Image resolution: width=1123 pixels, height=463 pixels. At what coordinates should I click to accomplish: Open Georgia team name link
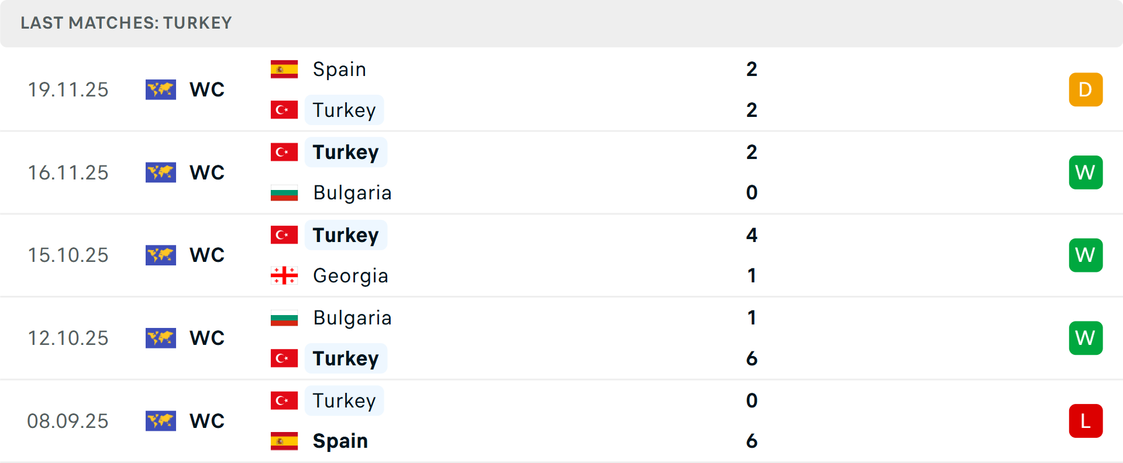pos(350,275)
